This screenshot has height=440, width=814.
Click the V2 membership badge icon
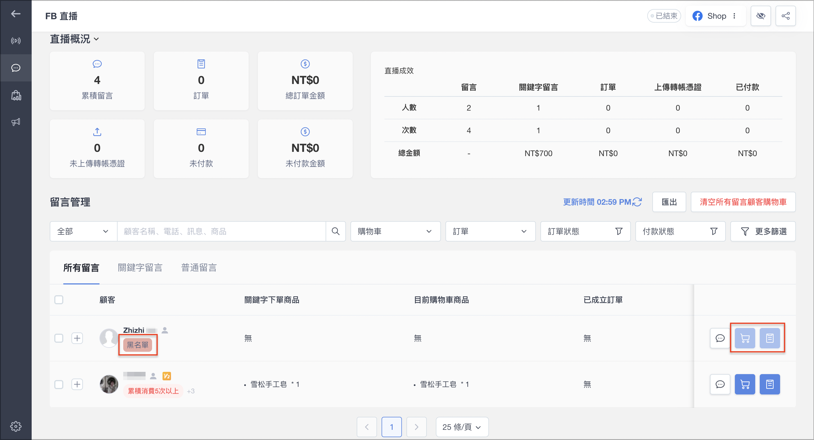(166, 376)
